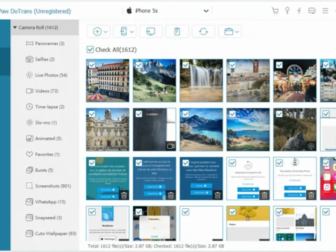Uncheck the Ferris wheel photo checkbox

click(x=279, y=65)
